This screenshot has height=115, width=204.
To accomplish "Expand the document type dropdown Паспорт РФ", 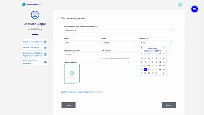I will point(119,31).
